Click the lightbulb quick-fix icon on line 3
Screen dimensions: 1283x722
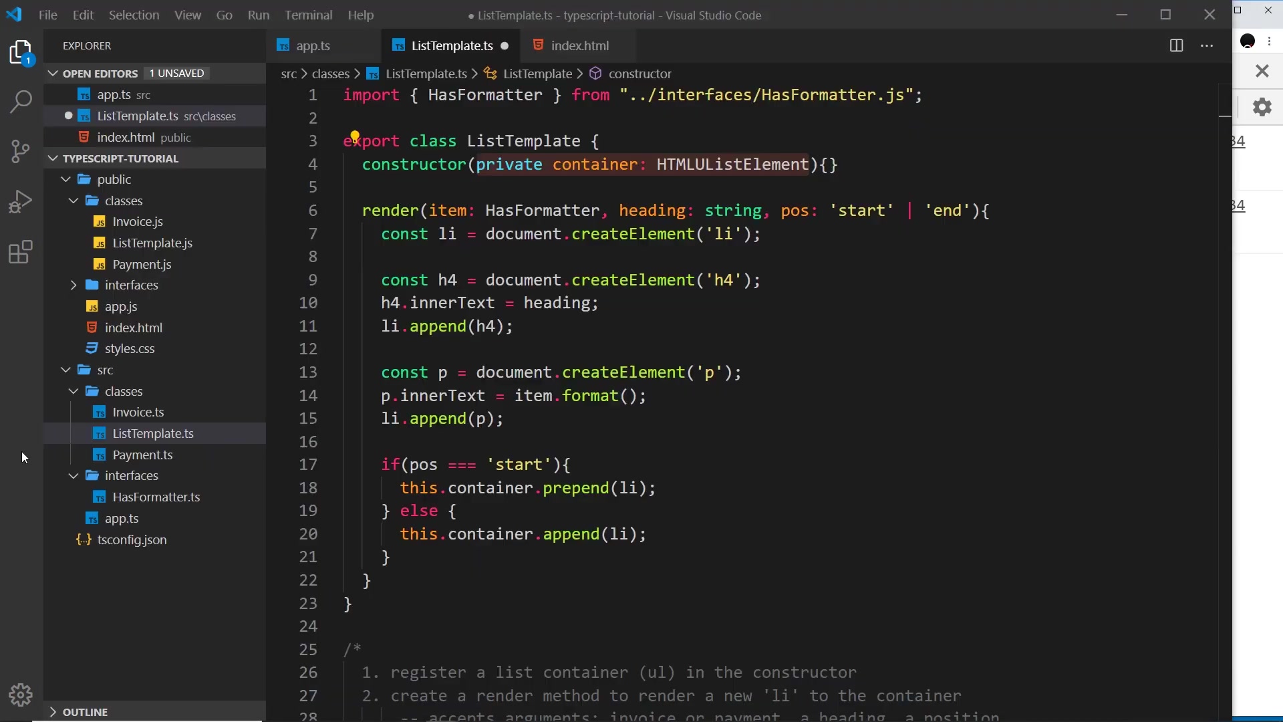click(355, 136)
